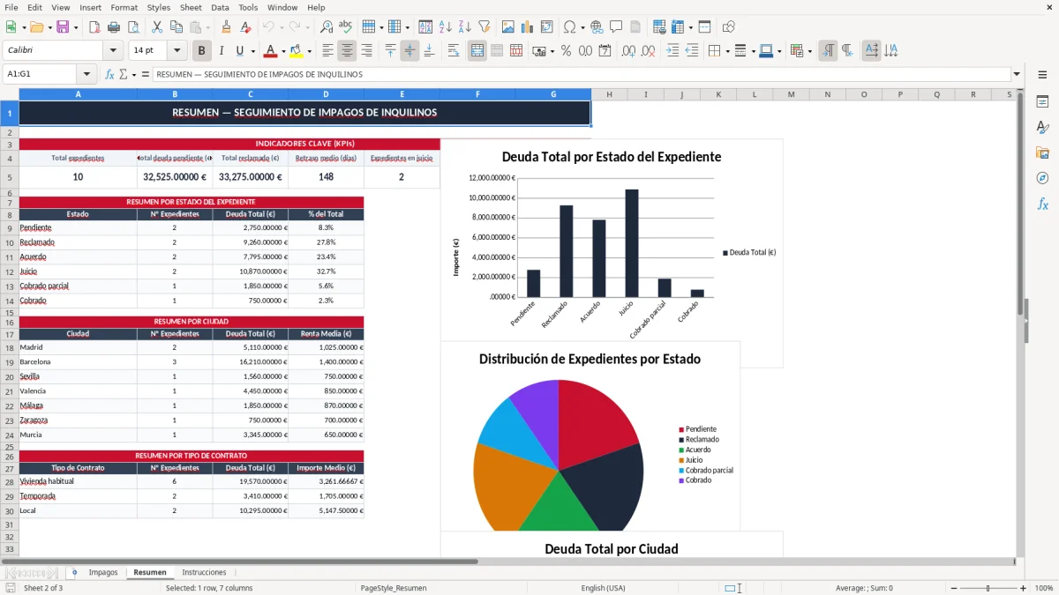Apply the red font color swatch
The width and height of the screenshot is (1059, 595).
point(271,51)
